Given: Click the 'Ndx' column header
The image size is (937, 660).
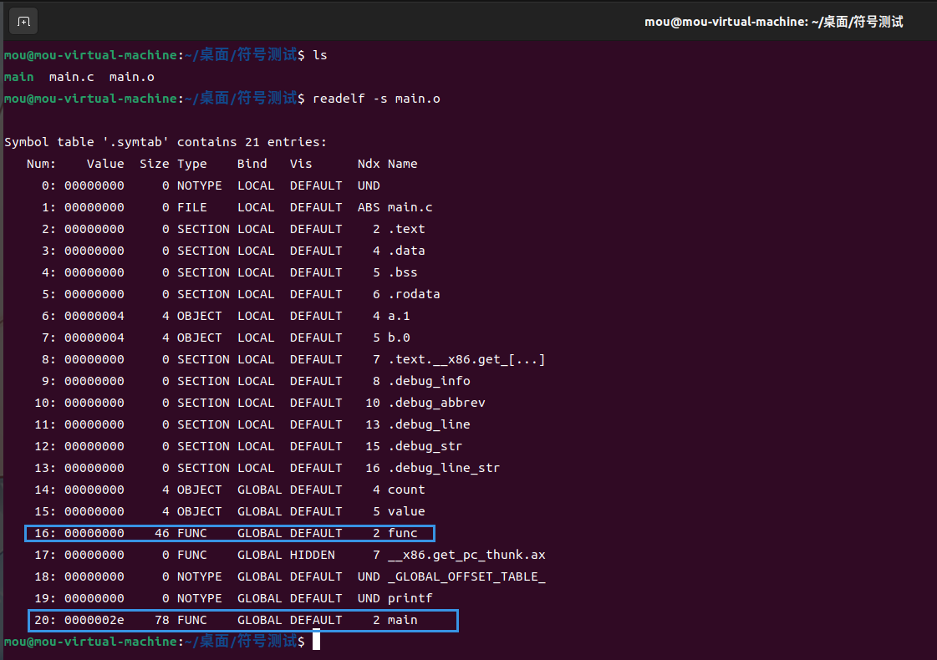Looking at the screenshot, I should (x=368, y=164).
